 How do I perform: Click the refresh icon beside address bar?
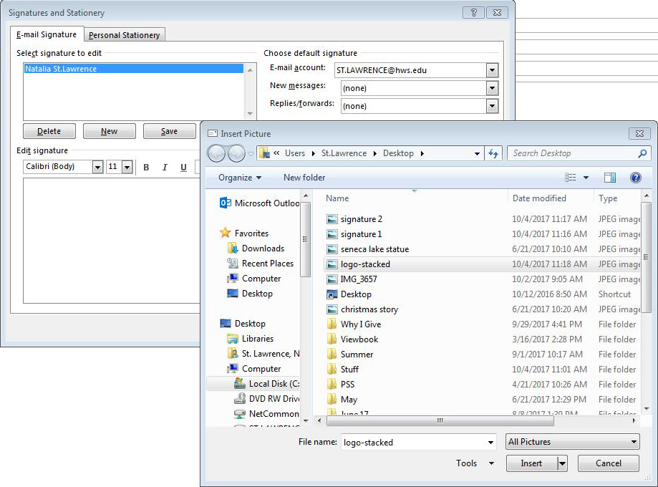click(x=493, y=154)
